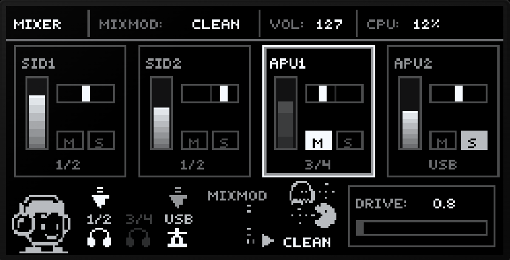This screenshot has width=510, height=260.
Task: Open the MIXMOD CLEAN selector in header
Action: pyautogui.click(x=216, y=24)
